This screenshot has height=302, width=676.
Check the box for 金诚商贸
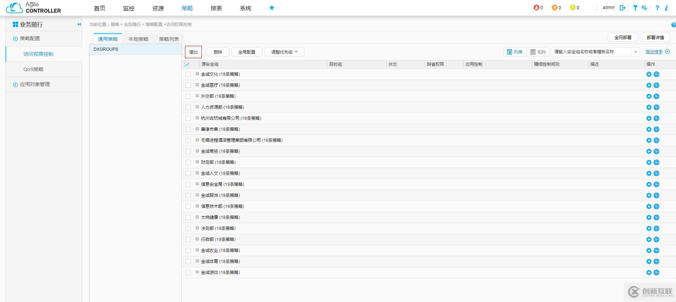188,151
